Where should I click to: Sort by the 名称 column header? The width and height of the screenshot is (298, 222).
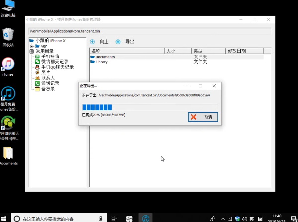[x=127, y=51]
